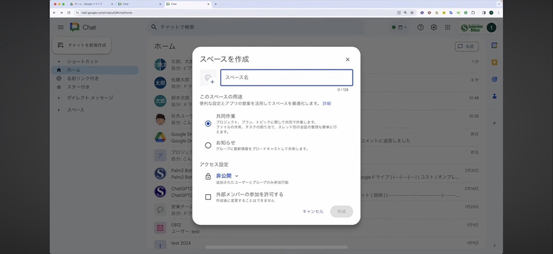Collapse the ショートカット section
The width and height of the screenshot is (553, 254).
click(x=59, y=62)
